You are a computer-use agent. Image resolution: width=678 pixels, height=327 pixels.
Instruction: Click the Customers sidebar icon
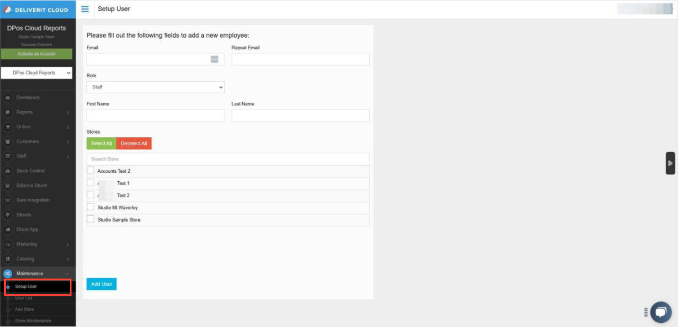coord(7,142)
